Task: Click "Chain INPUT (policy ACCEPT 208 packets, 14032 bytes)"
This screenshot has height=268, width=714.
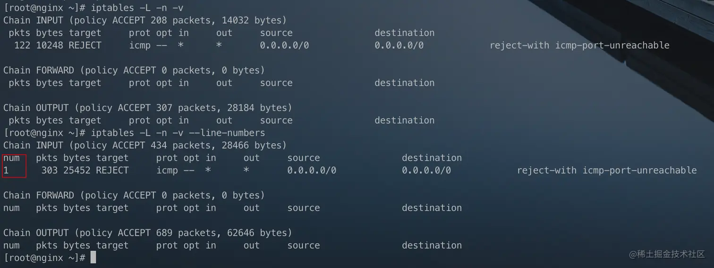Action: click(x=145, y=20)
